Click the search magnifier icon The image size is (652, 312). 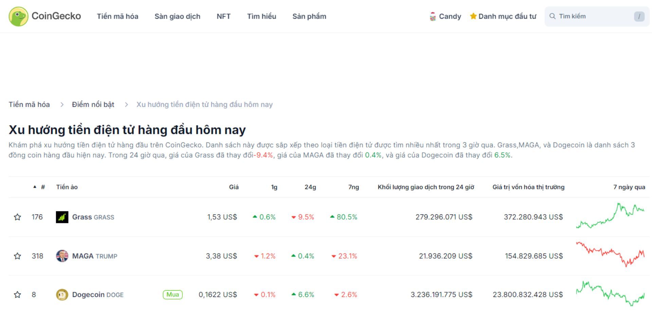(553, 16)
